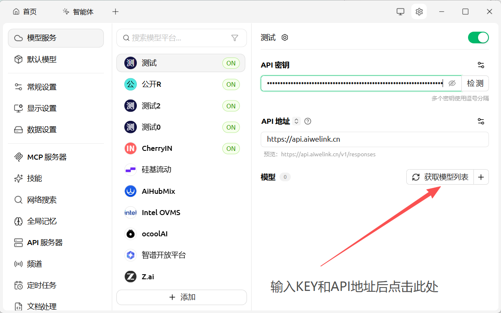The image size is (501, 313).
Task: Open 网络搜索 settings page
Action: click(x=56, y=200)
